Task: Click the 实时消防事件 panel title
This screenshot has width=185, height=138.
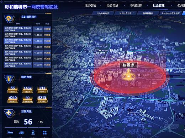Action: click(x=29, y=17)
